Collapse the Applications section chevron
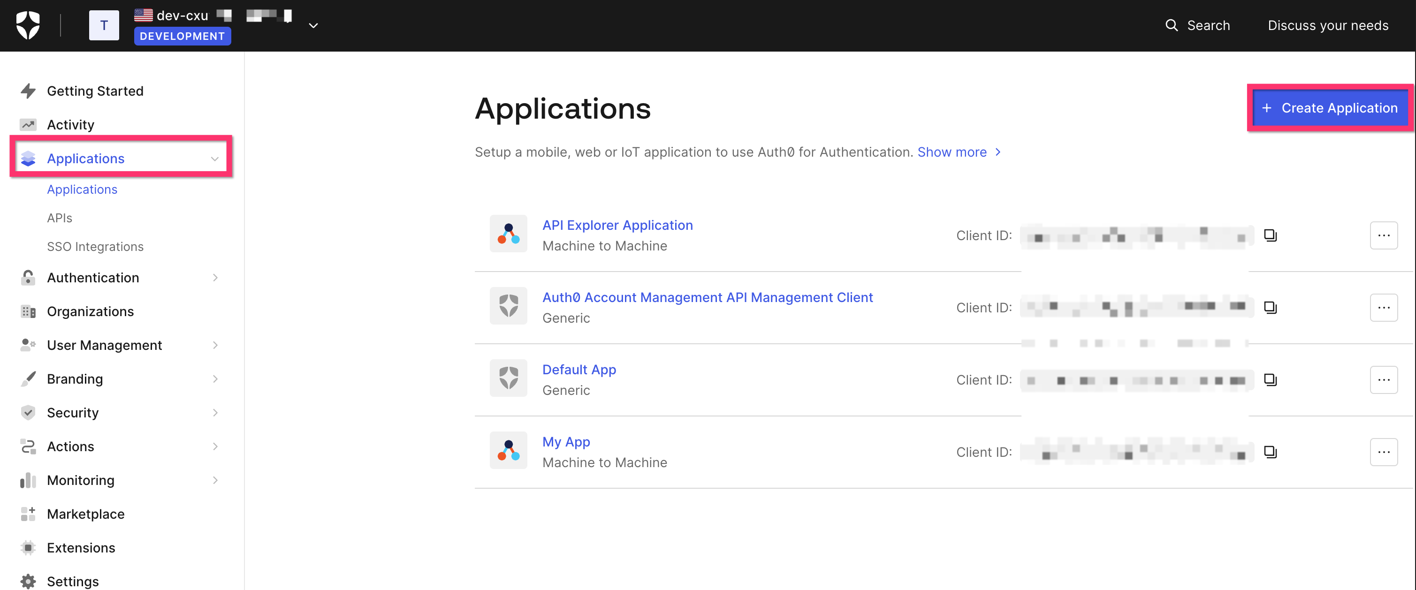Image resolution: width=1416 pixels, height=590 pixels. pyautogui.click(x=215, y=159)
